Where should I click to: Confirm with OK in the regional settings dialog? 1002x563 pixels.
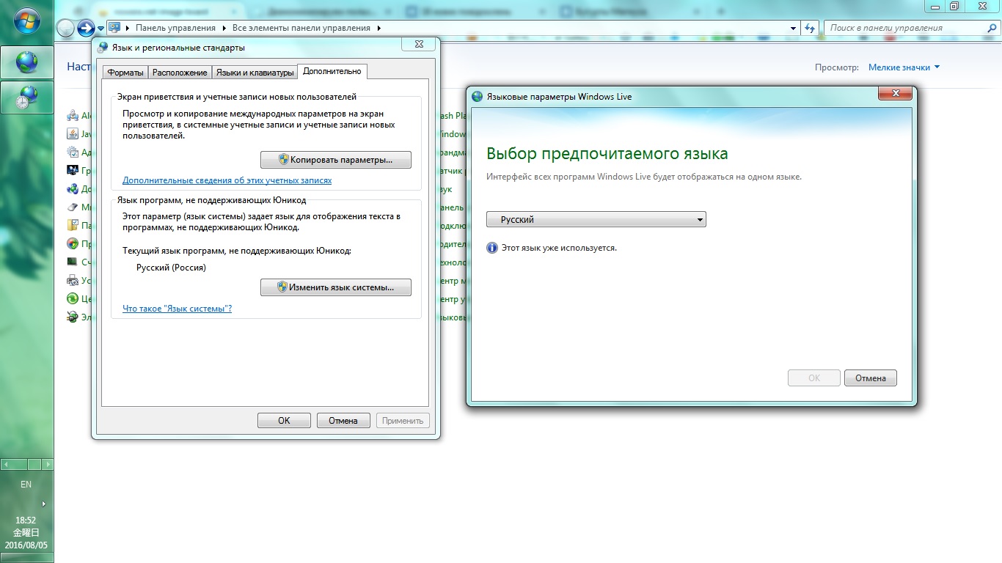point(284,421)
